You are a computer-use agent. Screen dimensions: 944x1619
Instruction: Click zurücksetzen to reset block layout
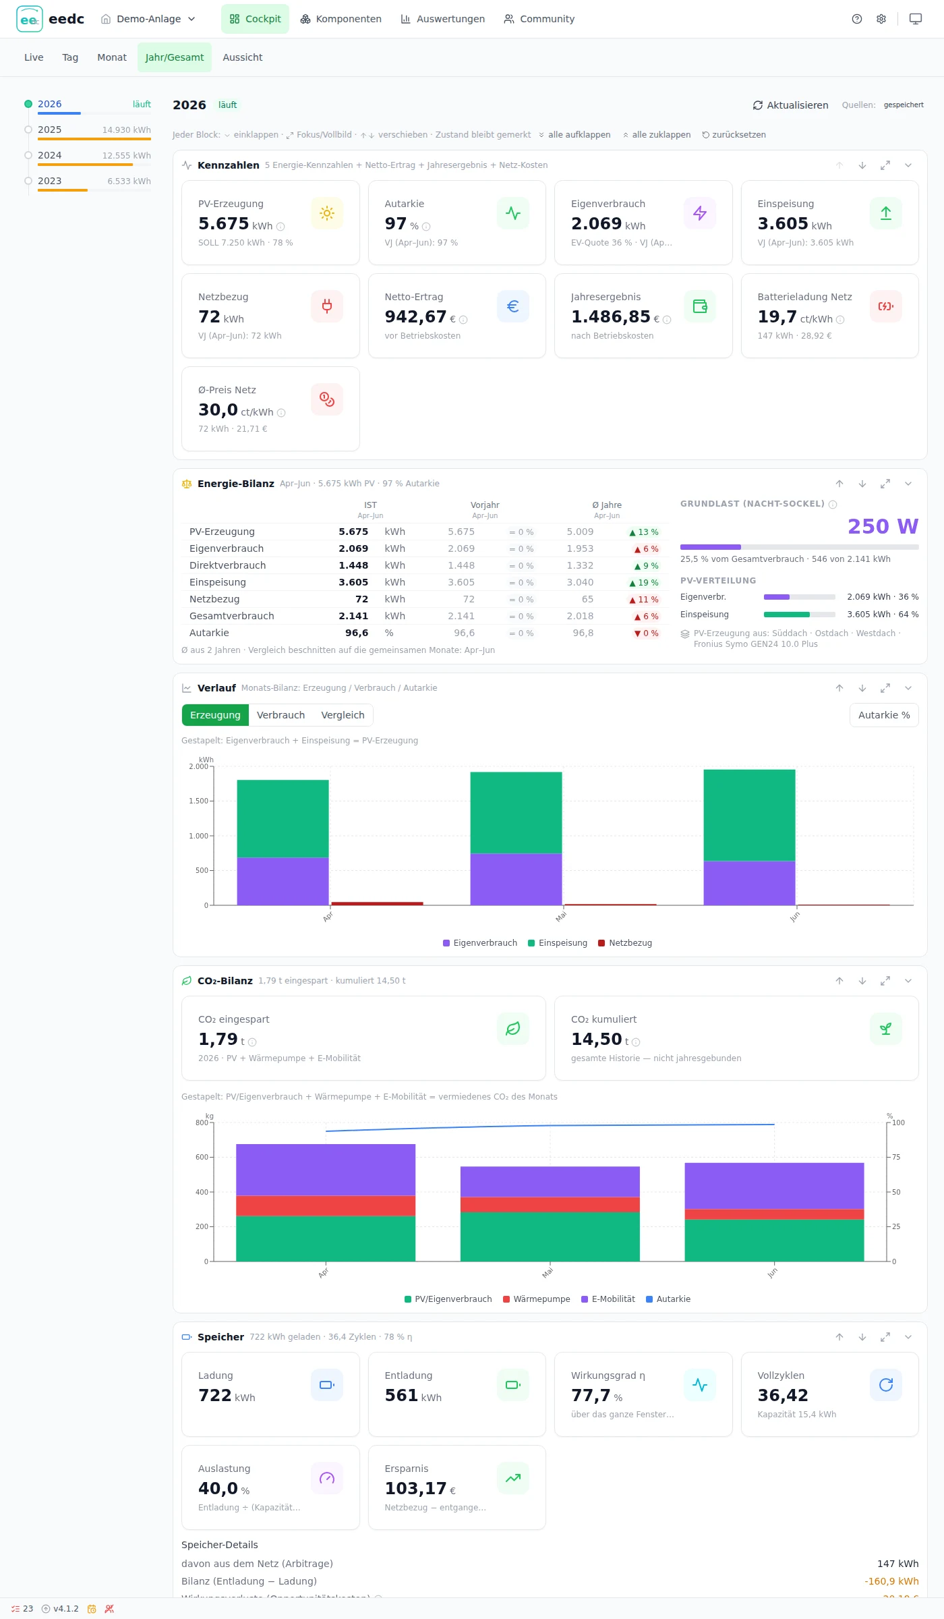pos(734,135)
